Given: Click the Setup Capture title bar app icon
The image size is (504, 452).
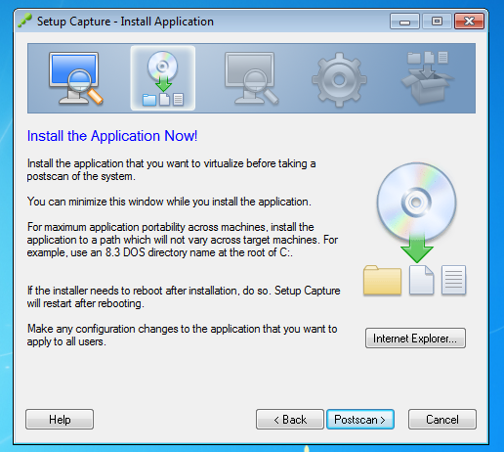Looking at the screenshot, I should (25, 21).
